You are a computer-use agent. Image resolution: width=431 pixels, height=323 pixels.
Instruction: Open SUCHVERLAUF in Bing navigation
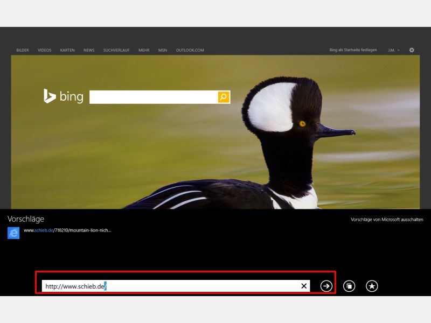[116, 50]
